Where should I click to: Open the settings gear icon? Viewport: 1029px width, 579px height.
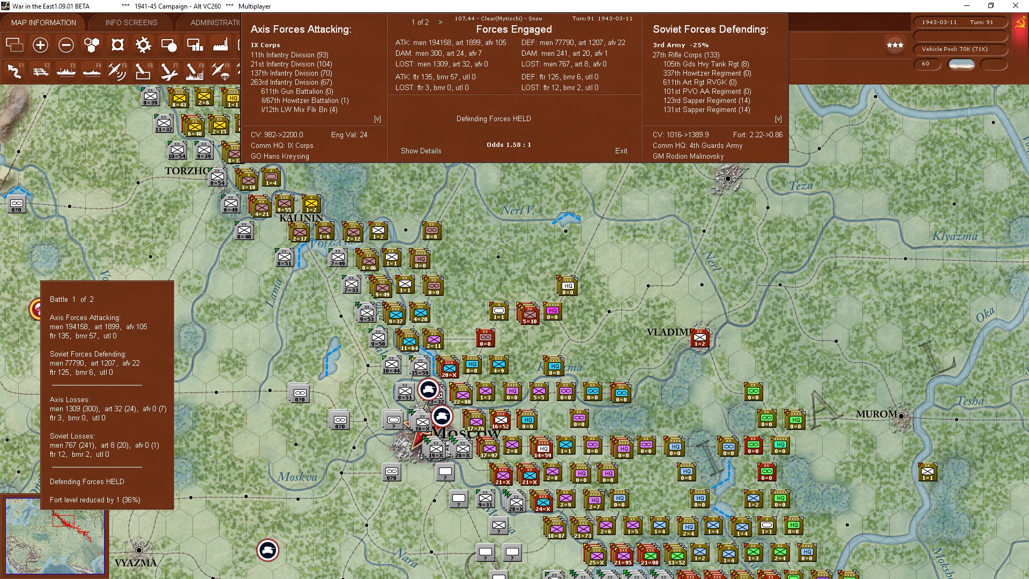(143, 45)
